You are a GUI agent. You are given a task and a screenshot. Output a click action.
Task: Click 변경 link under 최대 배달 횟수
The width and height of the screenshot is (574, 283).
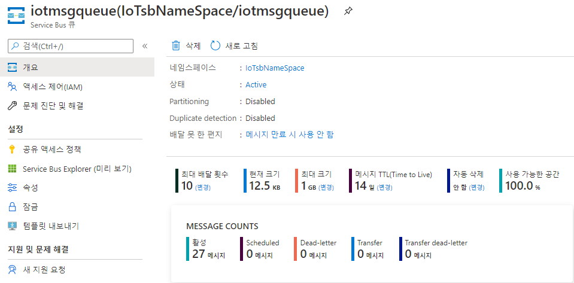tap(203, 187)
